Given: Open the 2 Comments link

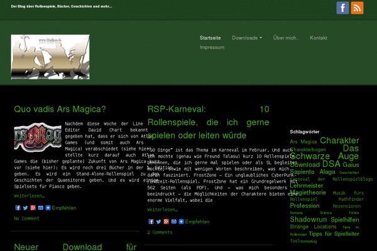Looking at the screenshot, I should pyautogui.click(x=160, y=232).
